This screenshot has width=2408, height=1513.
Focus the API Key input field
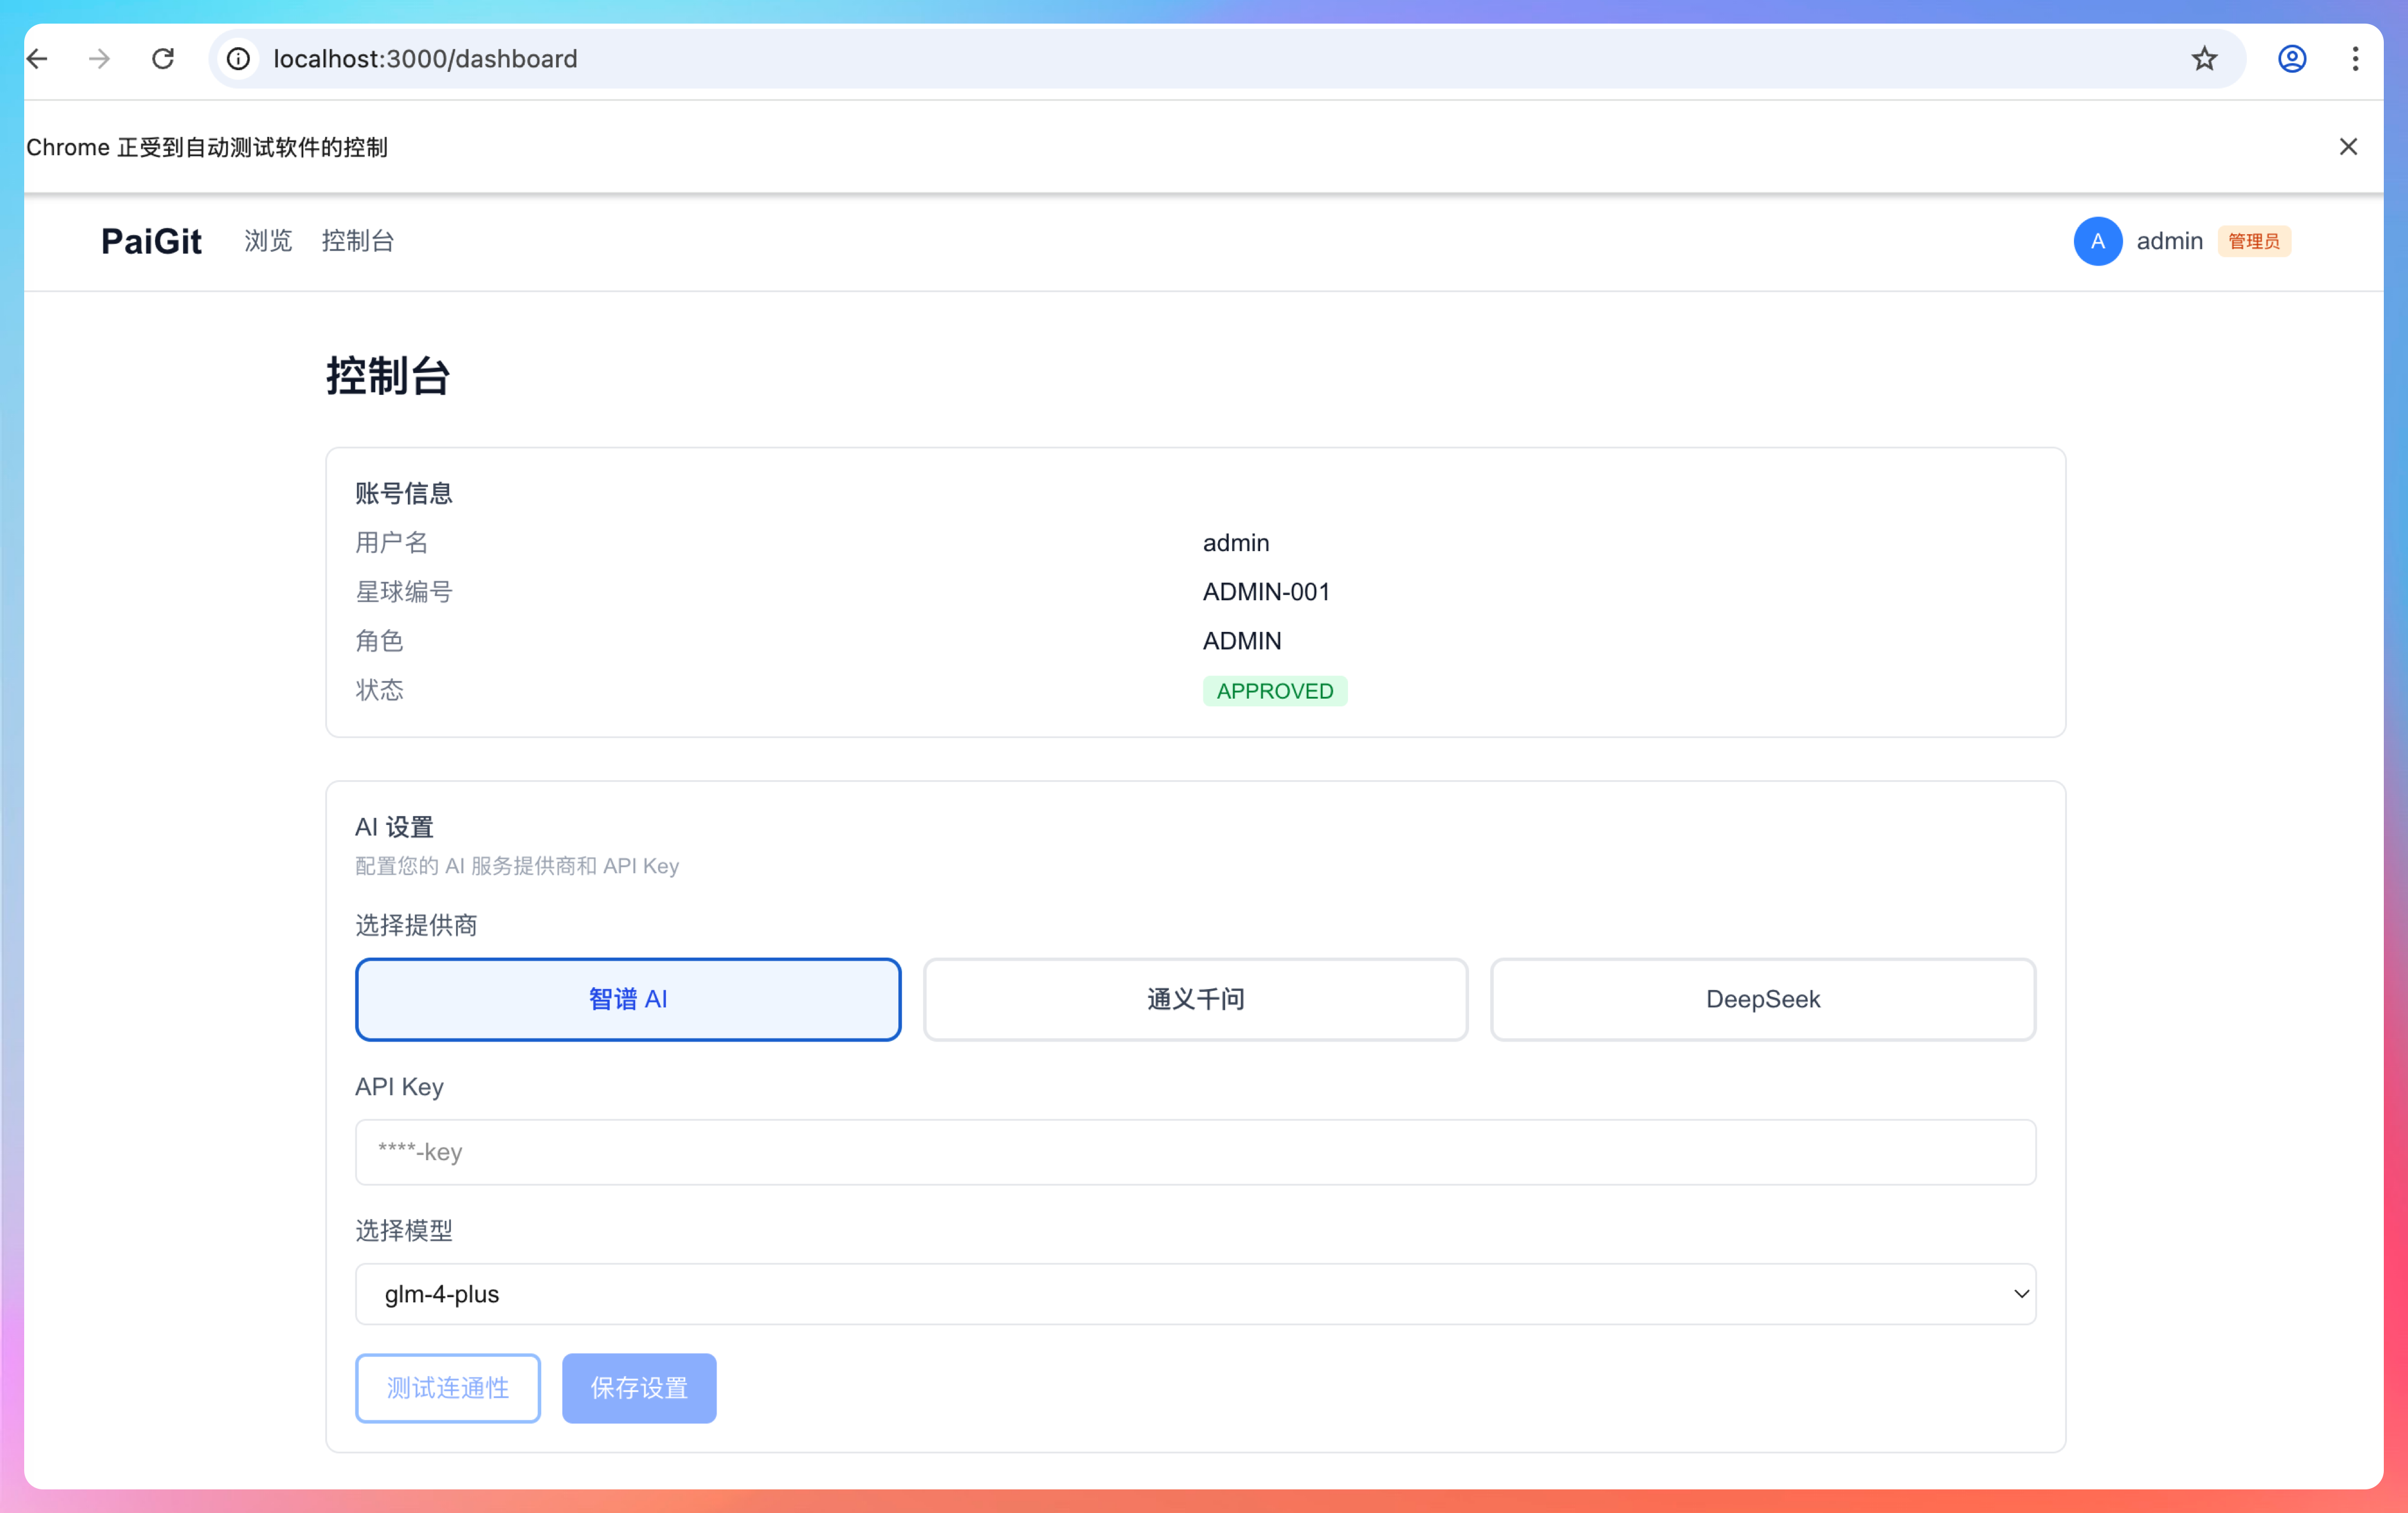(x=1195, y=1152)
